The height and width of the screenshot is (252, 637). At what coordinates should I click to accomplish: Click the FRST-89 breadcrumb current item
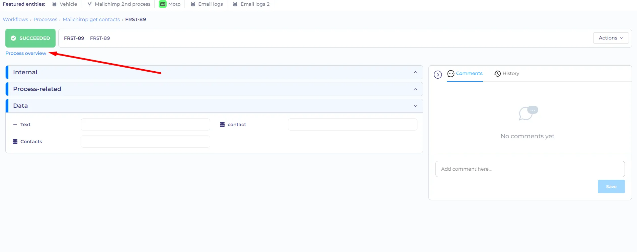pos(136,19)
